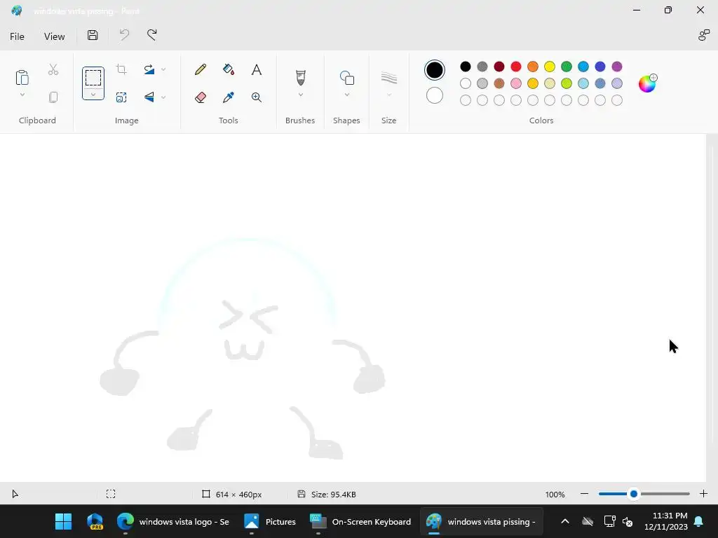Select the Pencil tool

(x=201, y=69)
